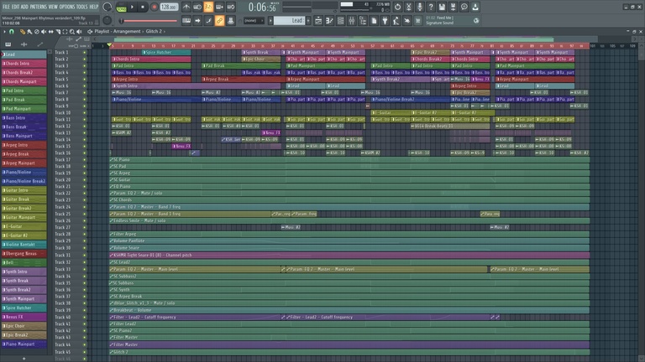645x362 pixels.
Task: Select the Spire Hutcher pattern in picker
Action: tap(24, 308)
